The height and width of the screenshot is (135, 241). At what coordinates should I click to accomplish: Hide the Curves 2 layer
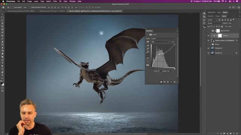pyautogui.click(x=208, y=36)
